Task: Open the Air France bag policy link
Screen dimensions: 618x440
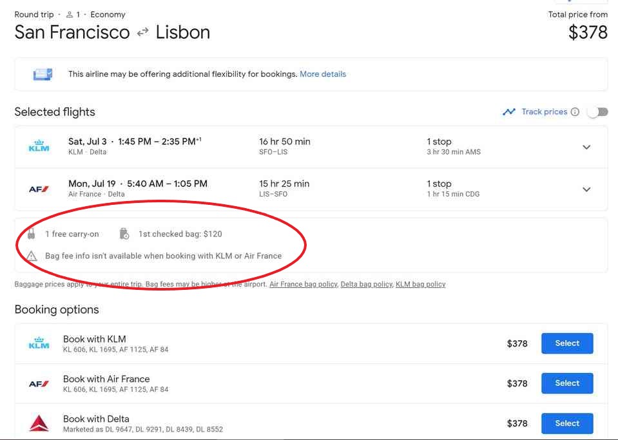Action: 304,284
